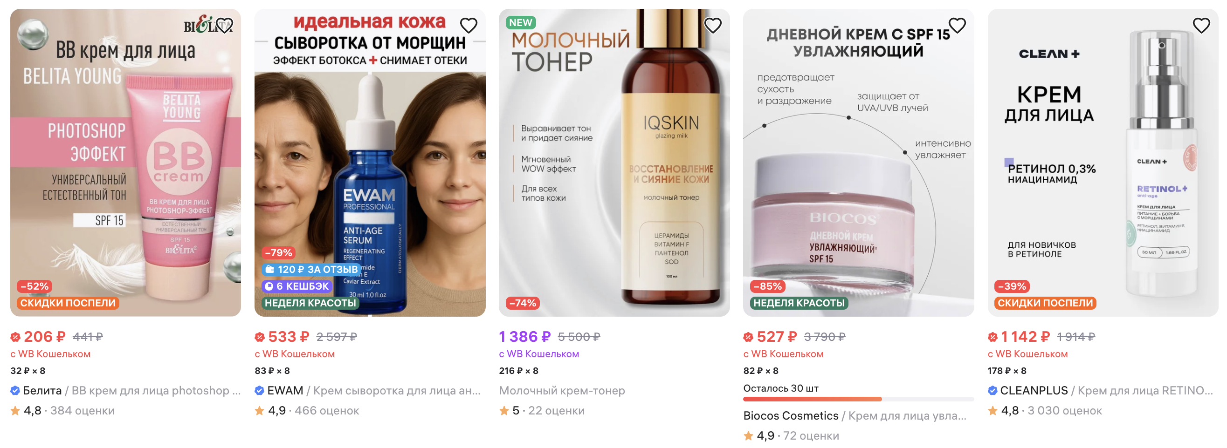Click heart icon on CLEAN+ retinol cream

coord(1202,25)
